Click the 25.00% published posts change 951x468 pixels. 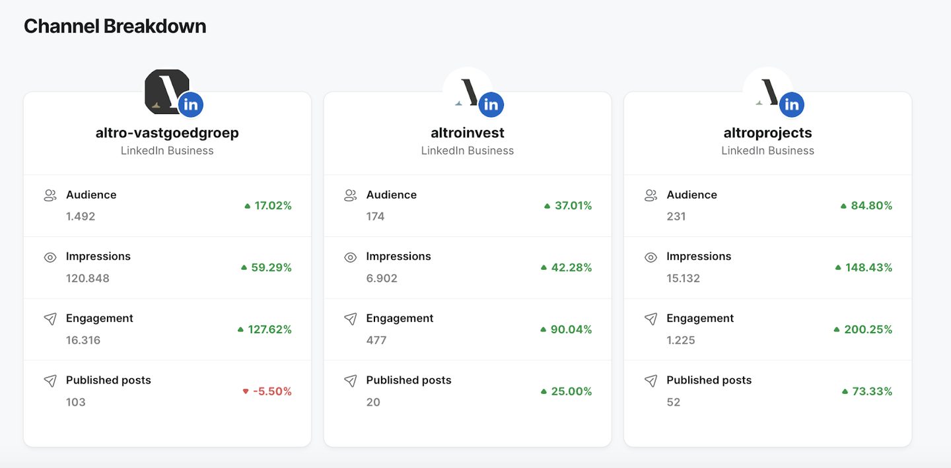pos(572,391)
